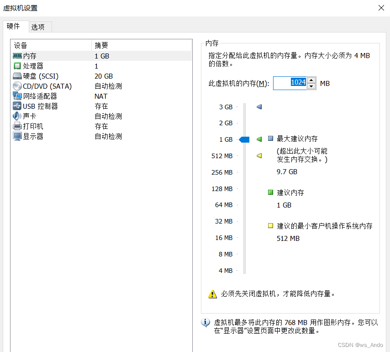Click the 256 MB slider label
This screenshot has width=390, height=352.
point(222,172)
